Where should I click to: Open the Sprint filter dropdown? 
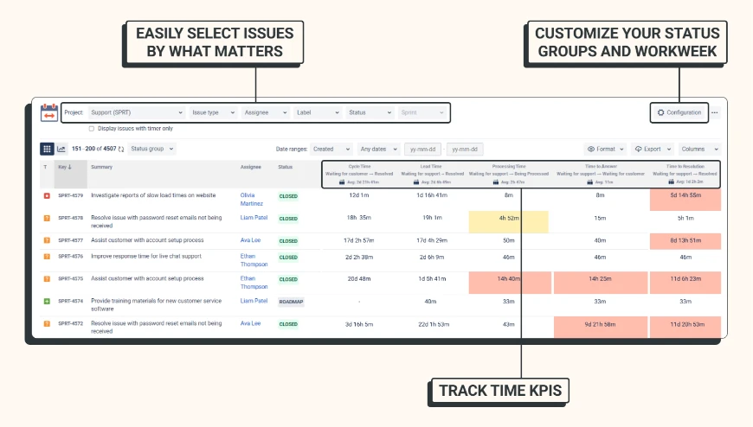(x=422, y=112)
